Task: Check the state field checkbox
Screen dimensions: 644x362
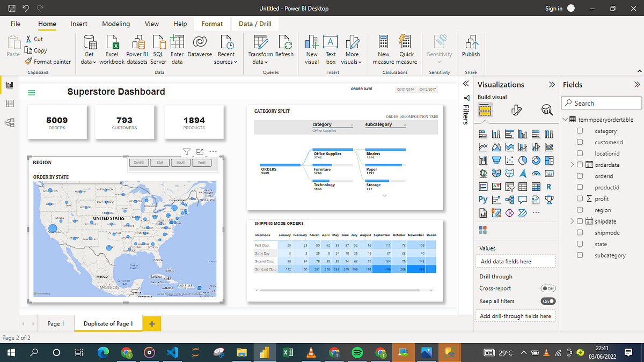Action: coord(580,243)
